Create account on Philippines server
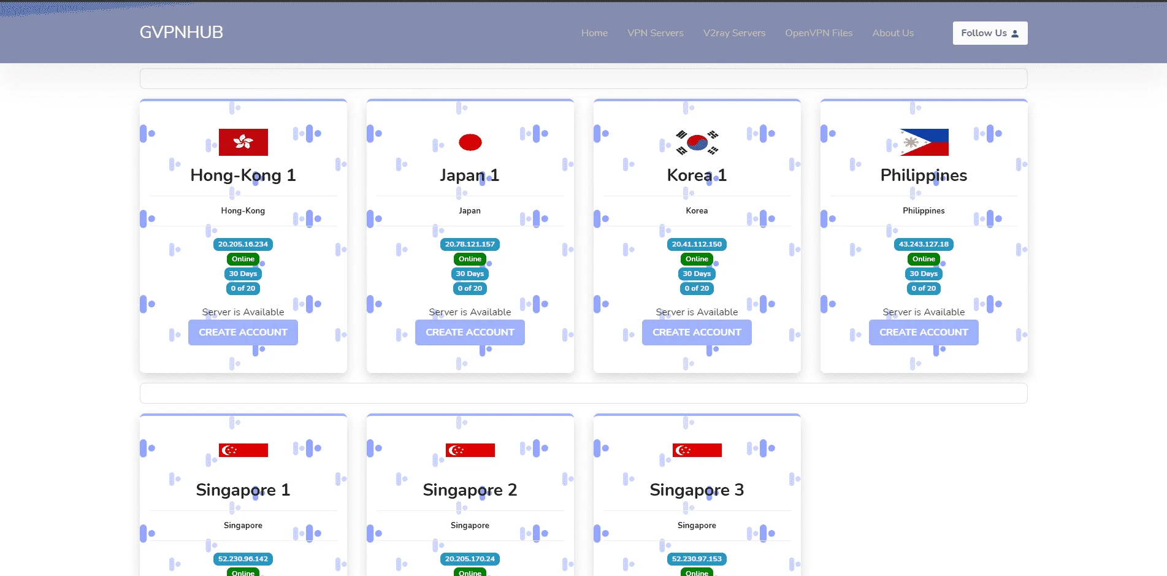1167x576 pixels. tap(924, 332)
